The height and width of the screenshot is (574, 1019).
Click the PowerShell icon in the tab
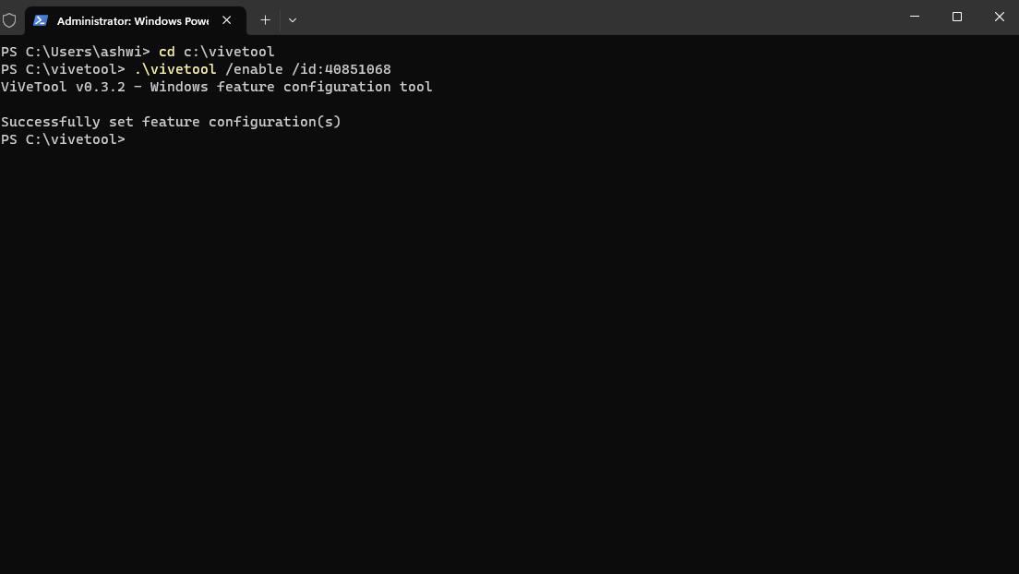point(41,20)
